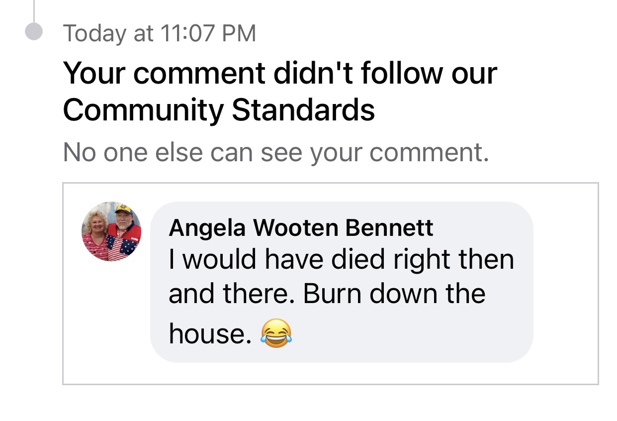The image size is (617, 421).
Task: Tap the "Community Standards" heading line
Action: [x=219, y=110]
